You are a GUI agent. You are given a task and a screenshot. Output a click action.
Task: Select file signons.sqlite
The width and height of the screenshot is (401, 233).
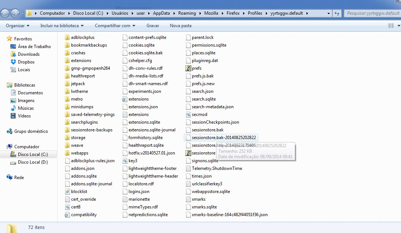205,161
